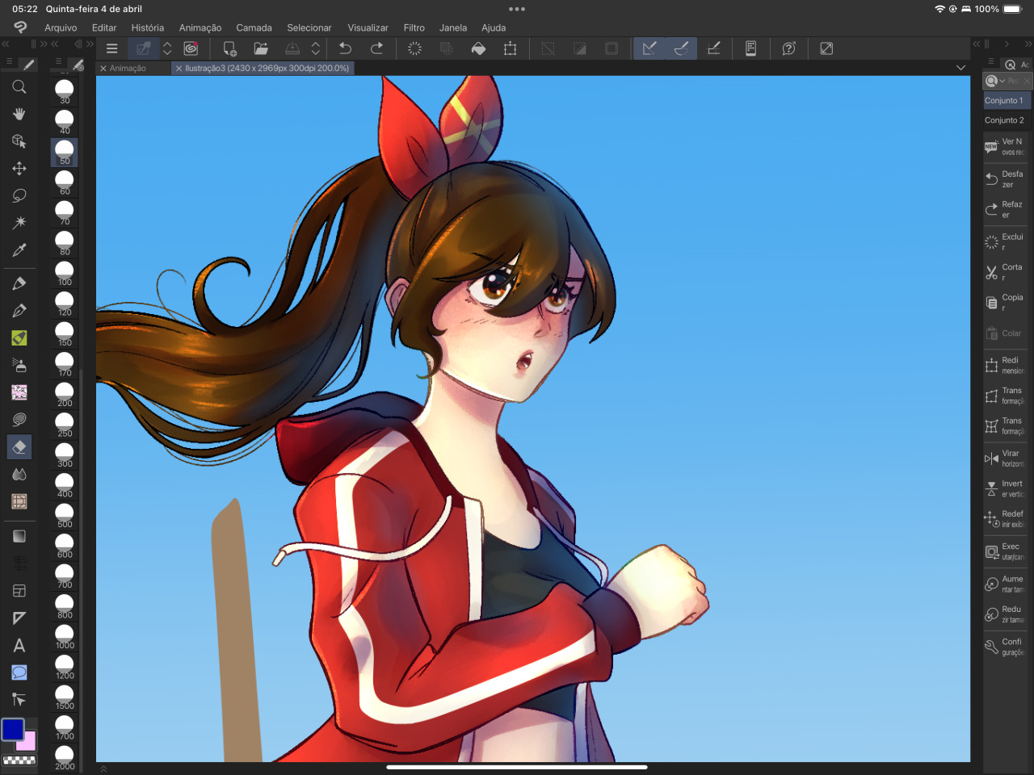
Task: Select the Operation object tool
Action: click(19, 141)
